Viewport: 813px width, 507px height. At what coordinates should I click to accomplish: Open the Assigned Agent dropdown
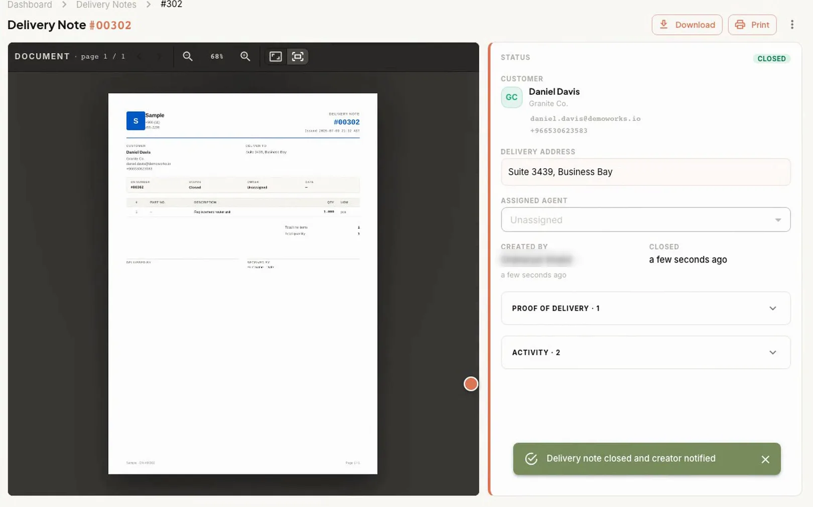645,220
